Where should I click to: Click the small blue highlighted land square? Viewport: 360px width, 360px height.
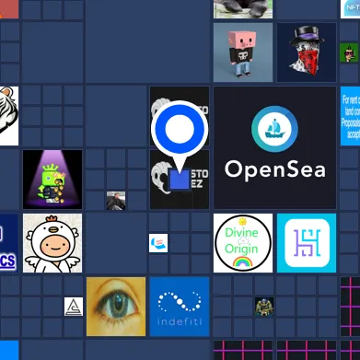[180, 180]
